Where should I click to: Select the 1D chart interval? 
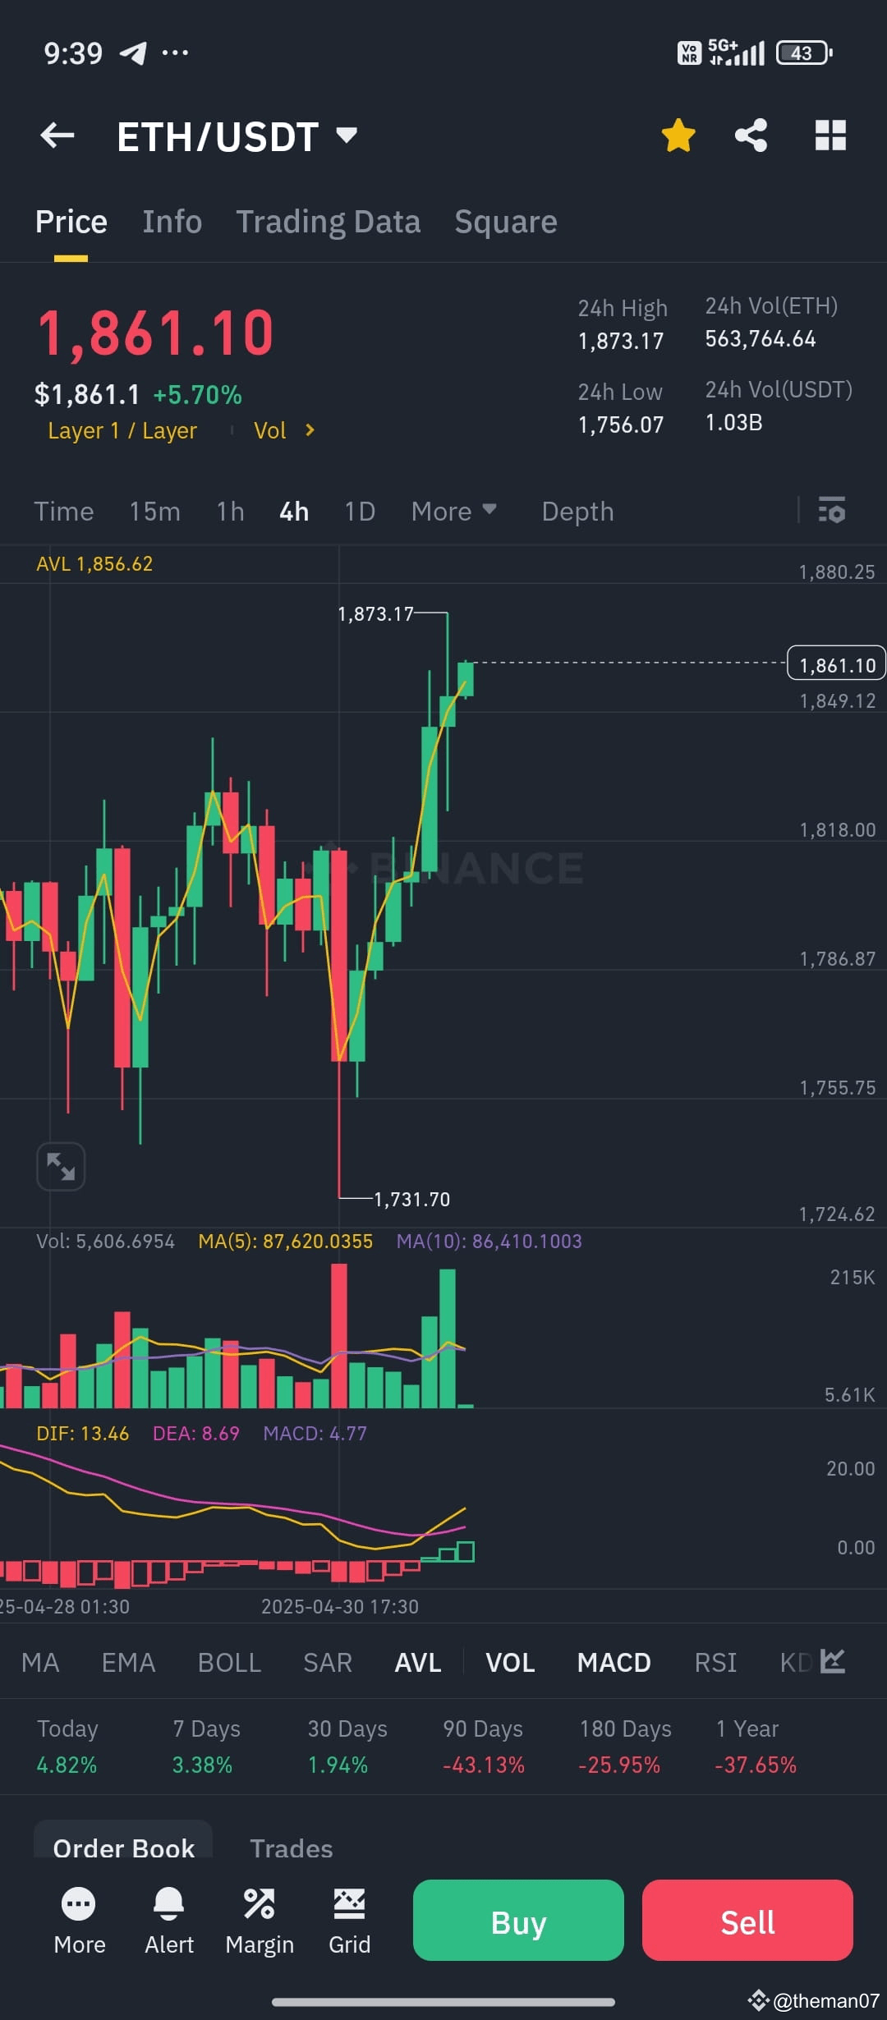click(x=359, y=511)
